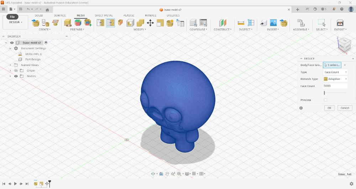This screenshot has width=356, height=189.
Task: Confirm Reduce with the OK button
Action: [x=329, y=108]
